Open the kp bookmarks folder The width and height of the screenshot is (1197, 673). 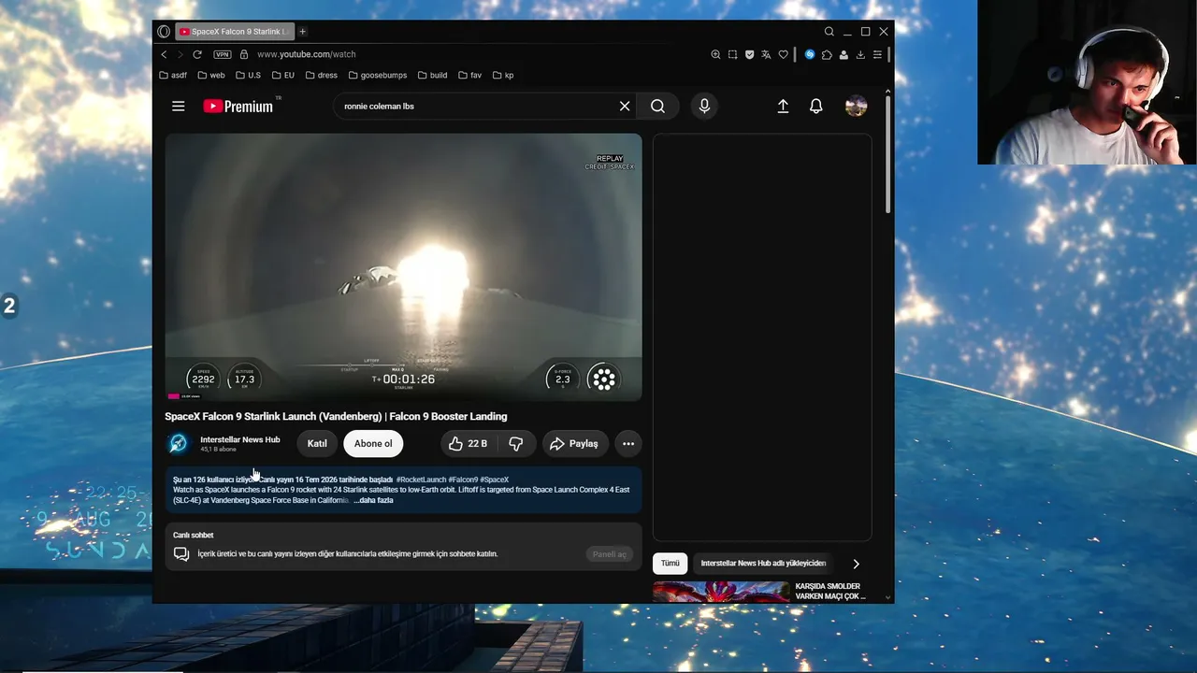[503, 75]
